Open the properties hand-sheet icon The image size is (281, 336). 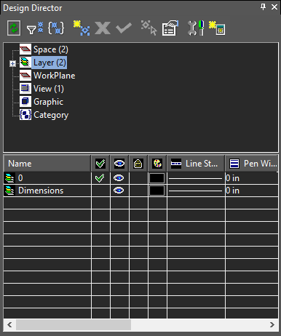(170, 28)
